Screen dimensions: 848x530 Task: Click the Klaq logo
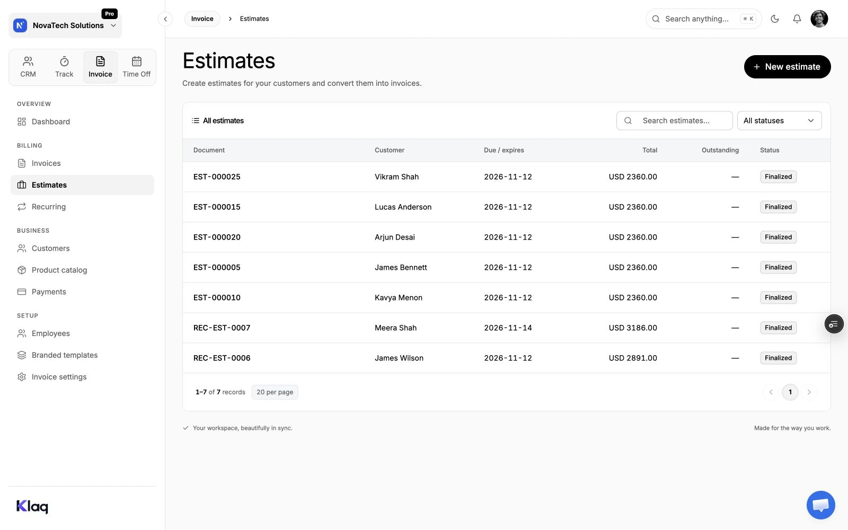point(32,507)
